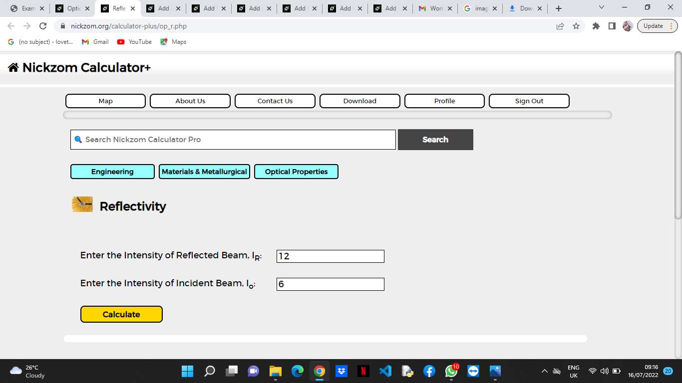
Task: Open Task View on the taskbar
Action: click(232, 371)
